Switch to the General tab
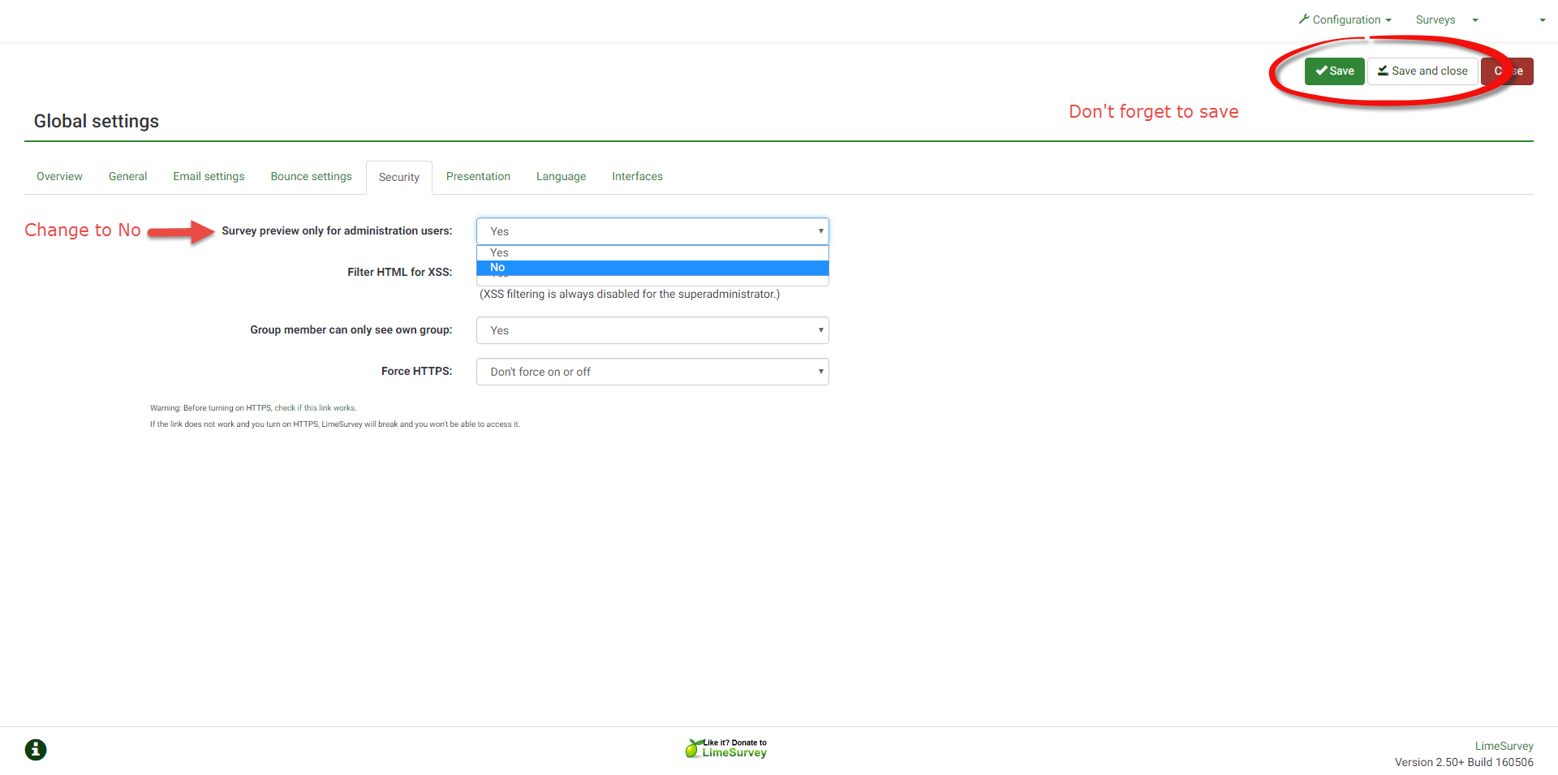 [x=127, y=176]
